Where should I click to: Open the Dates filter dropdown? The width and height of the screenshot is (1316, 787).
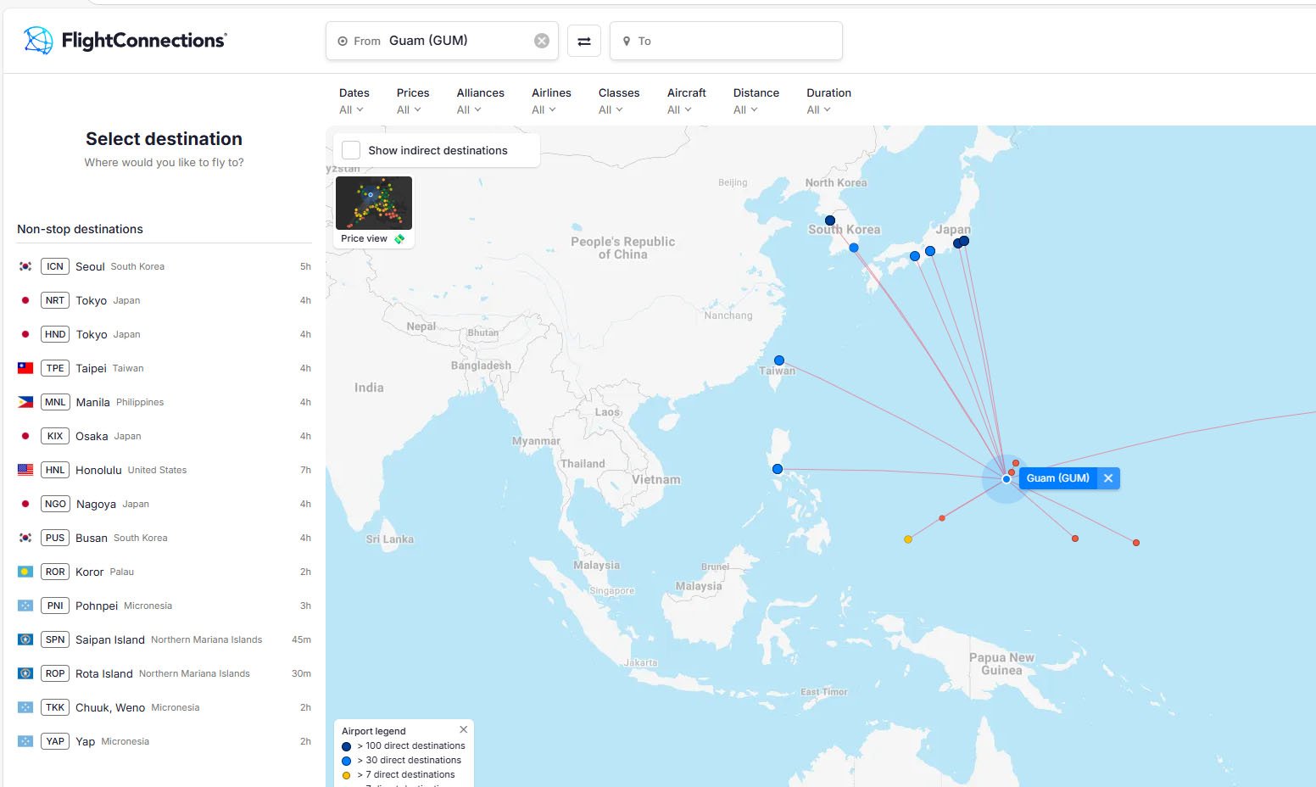(x=354, y=101)
